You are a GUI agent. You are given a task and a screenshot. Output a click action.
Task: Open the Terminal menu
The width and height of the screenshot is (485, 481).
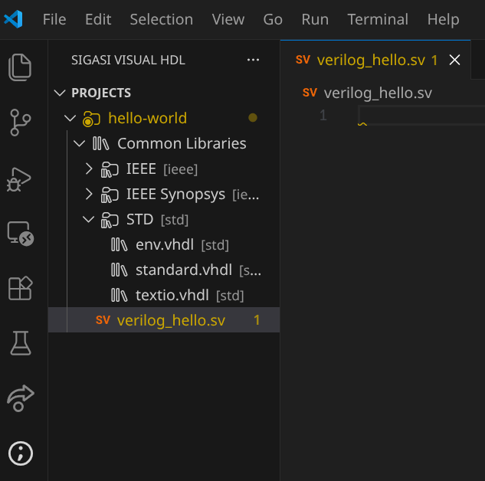[x=378, y=19]
